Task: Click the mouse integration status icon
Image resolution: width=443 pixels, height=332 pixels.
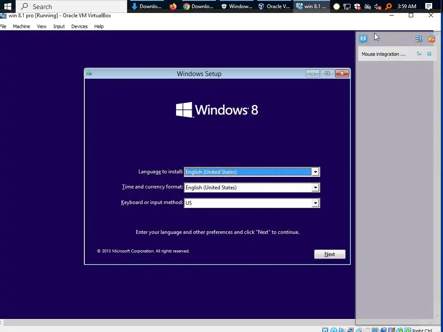Action: [x=399, y=330]
